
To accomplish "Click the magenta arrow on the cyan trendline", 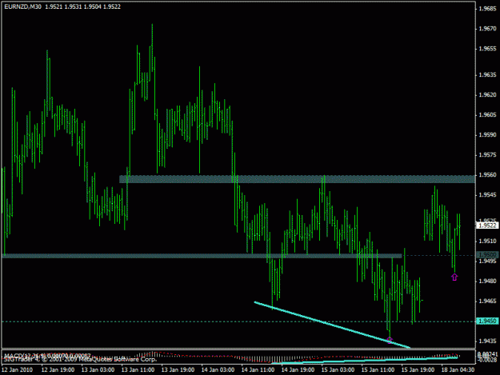I will point(390,341).
